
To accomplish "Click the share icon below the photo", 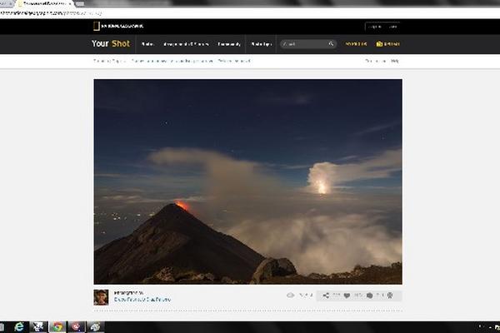I will pyautogui.click(x=326, y=296).
